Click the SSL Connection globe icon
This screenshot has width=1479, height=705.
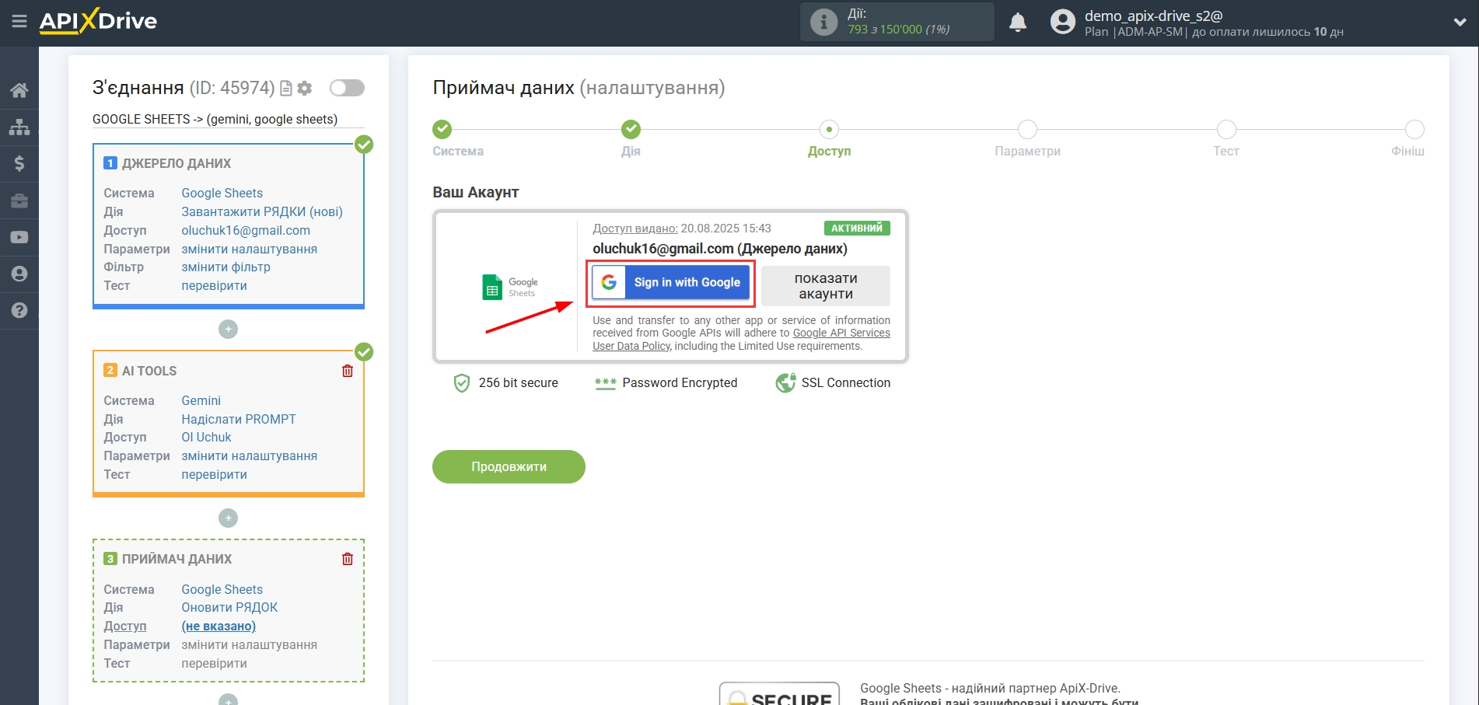tap(785, 382)
